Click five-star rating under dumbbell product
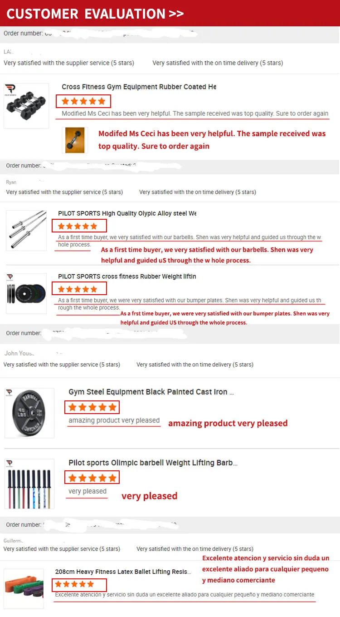Image resolution: width=340 pixels, height=617 pixels. tap(83, 101)
